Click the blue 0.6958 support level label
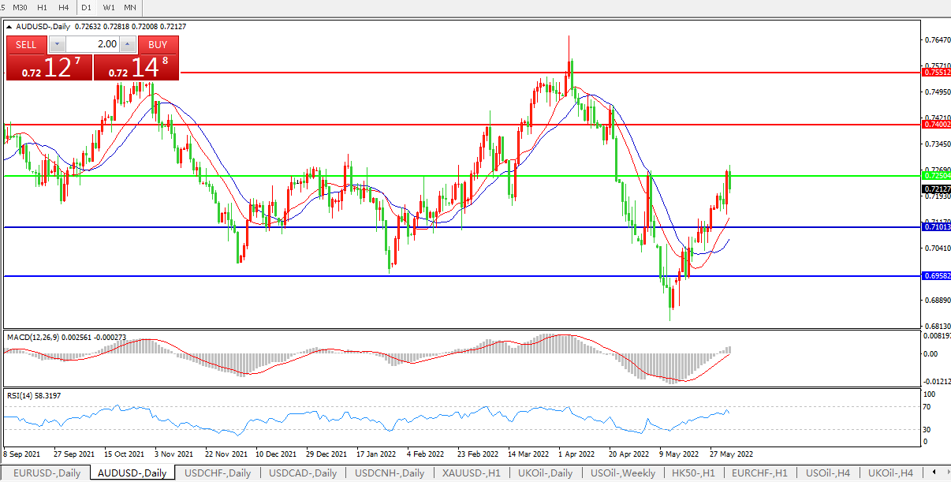The image size is (951, 482). pos(936,276)
